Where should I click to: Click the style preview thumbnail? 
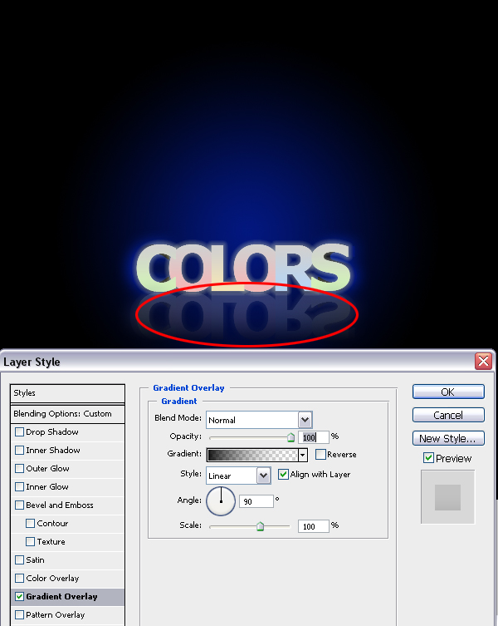(447, 497)
